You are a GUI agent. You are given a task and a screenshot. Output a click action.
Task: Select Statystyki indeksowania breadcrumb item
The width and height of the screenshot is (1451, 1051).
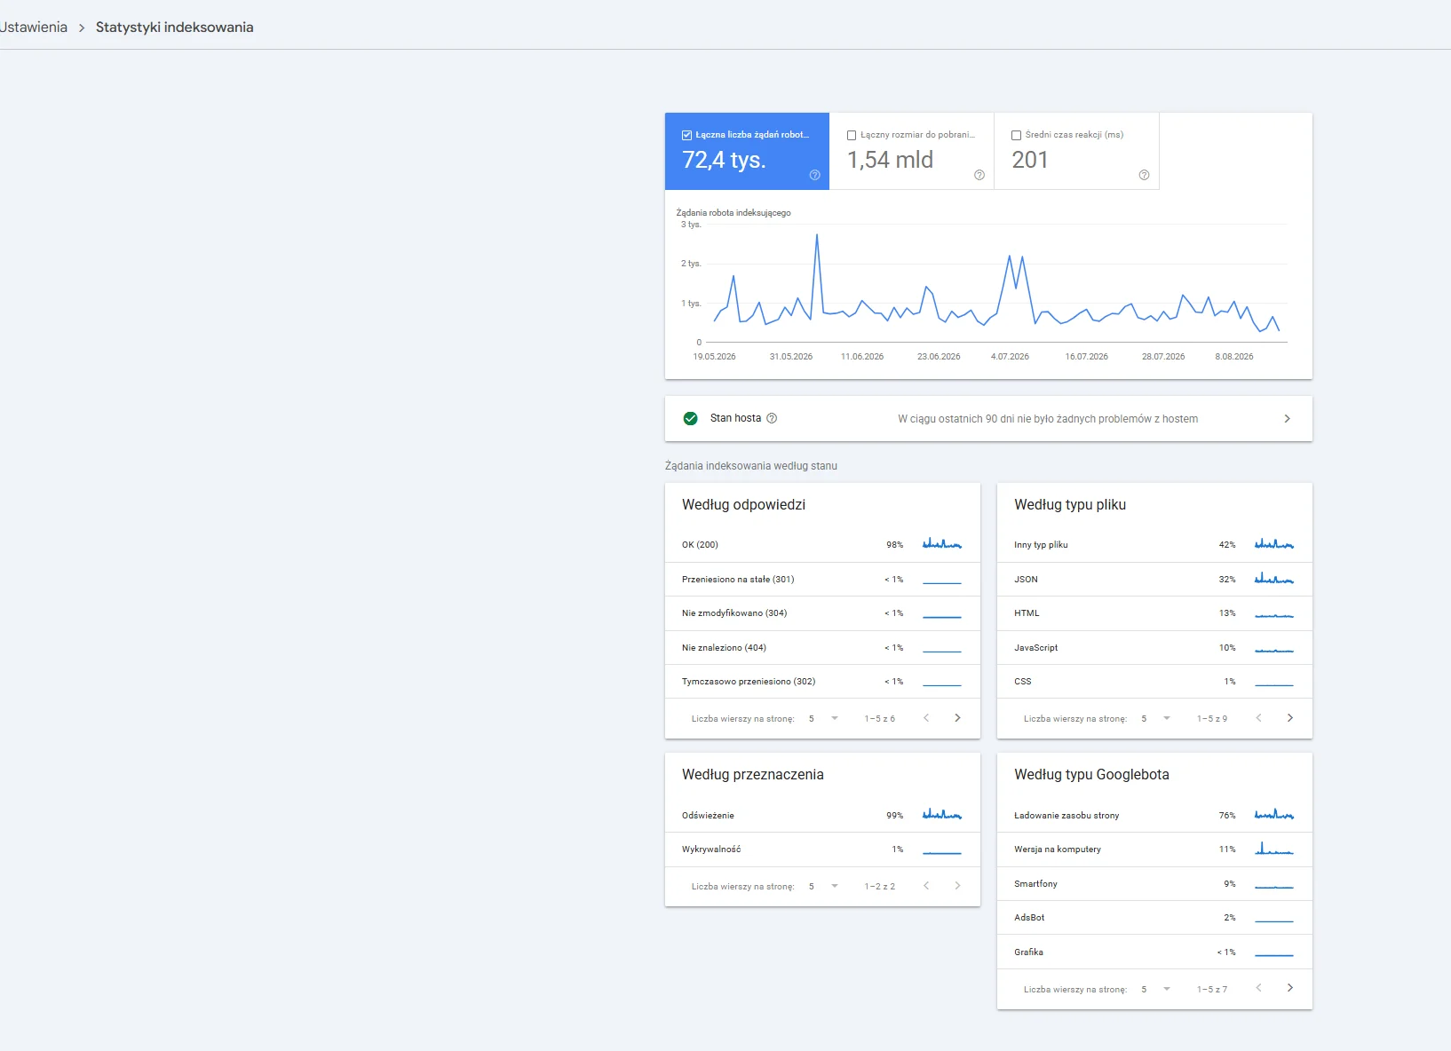point(174,27)
